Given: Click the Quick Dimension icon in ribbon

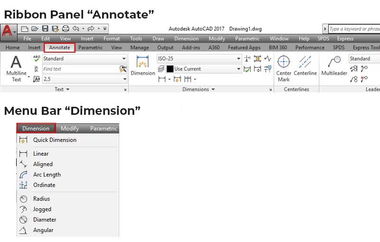Looking at the screenshot, I should tap(177, 79).
